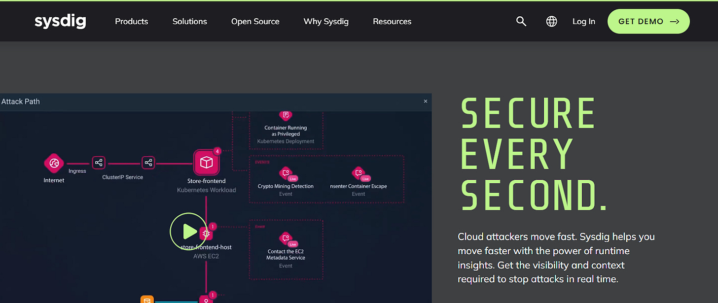
Task: Open the Why Sysdig menu
Action: point(326,22)
